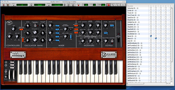The width and height of the screenshot is (175, 90).
Task: Click the Range knob below Bend switch
Action: (x=6, y=77)
